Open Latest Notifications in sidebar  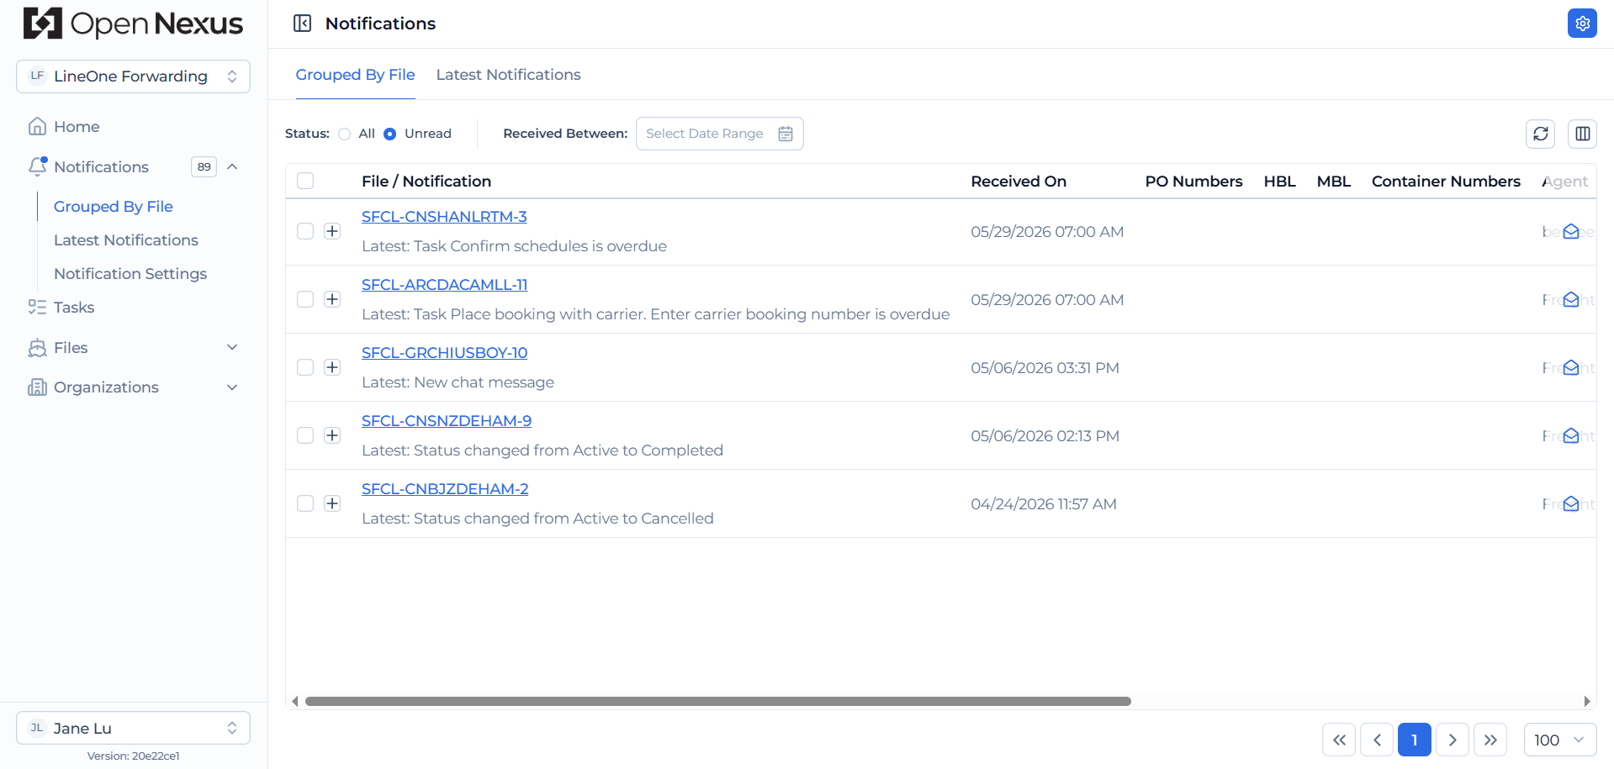click(x=126, y=240)
